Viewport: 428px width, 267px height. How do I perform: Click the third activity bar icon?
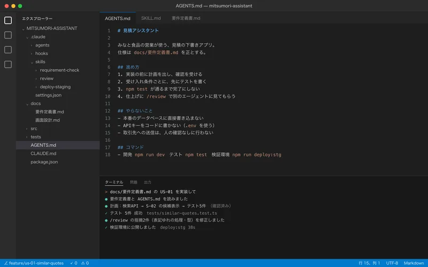(8, 50)
